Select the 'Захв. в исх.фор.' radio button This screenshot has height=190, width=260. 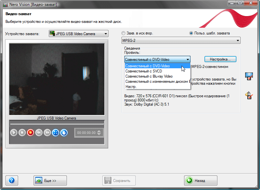pyautogui.click(x=123, y=33)
